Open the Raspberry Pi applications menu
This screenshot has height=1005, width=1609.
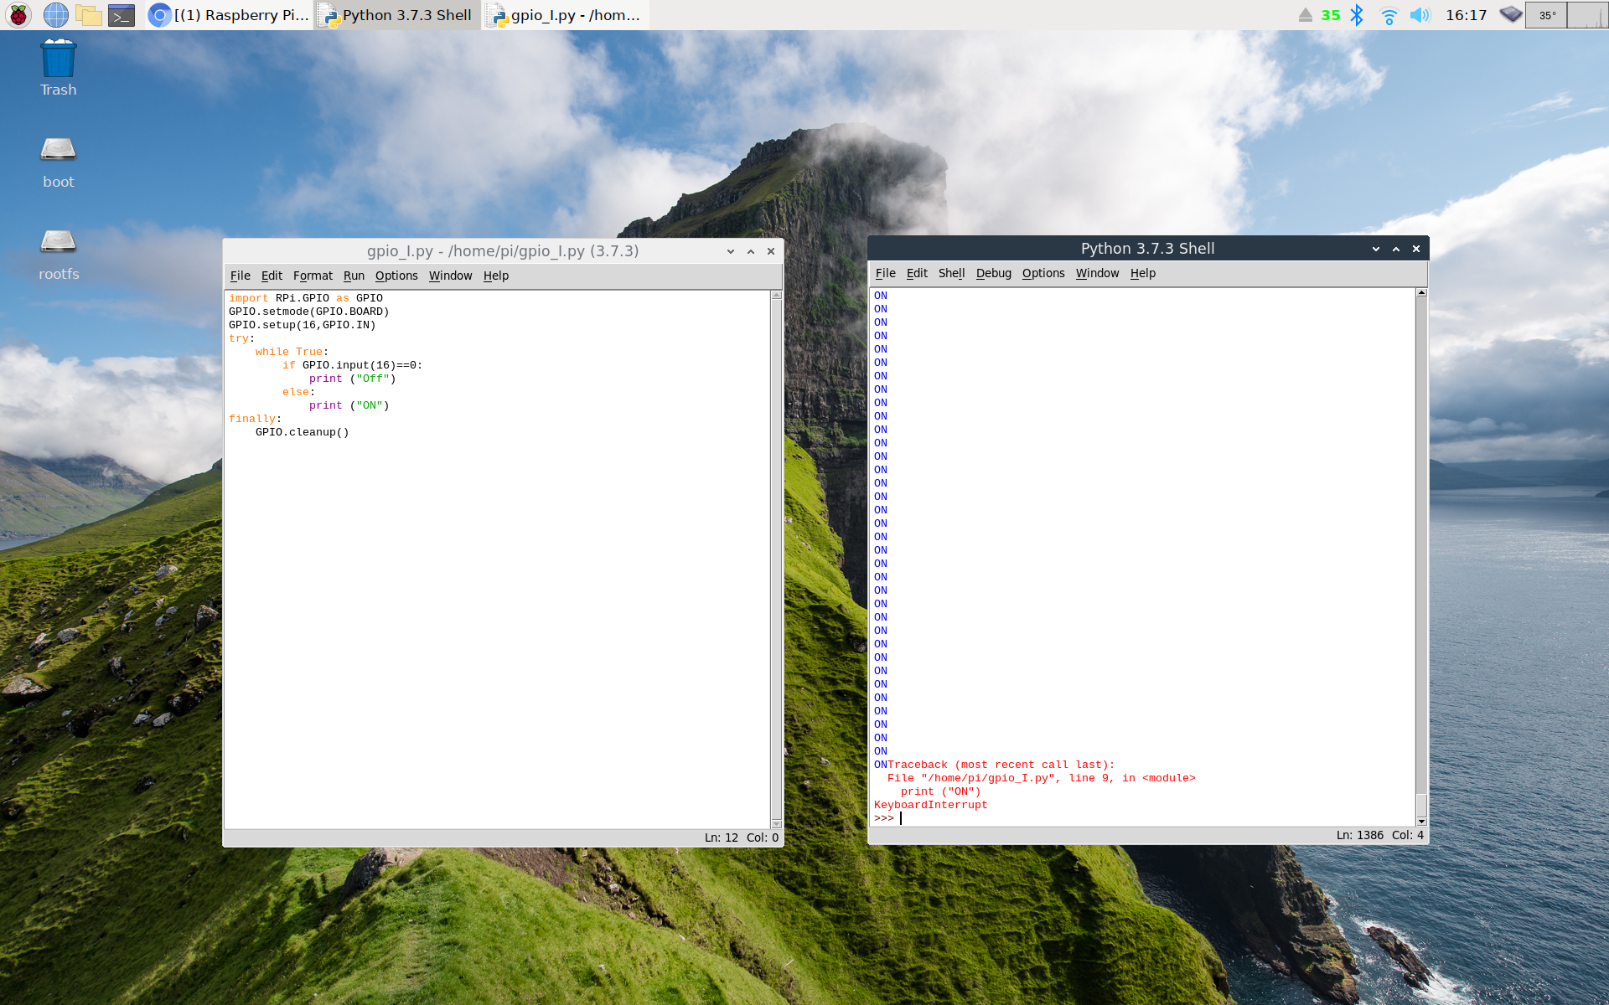[18, 15]
